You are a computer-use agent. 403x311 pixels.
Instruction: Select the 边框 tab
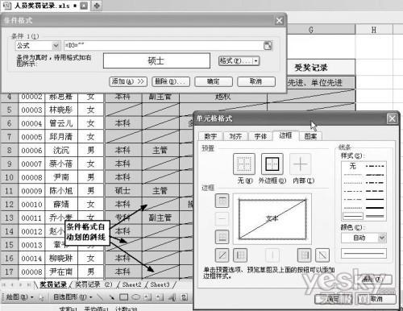[285, 135]
